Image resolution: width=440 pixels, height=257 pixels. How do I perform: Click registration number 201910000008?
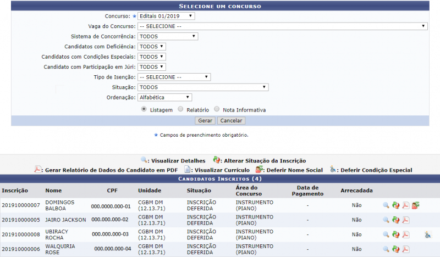(x=21, y=234)
